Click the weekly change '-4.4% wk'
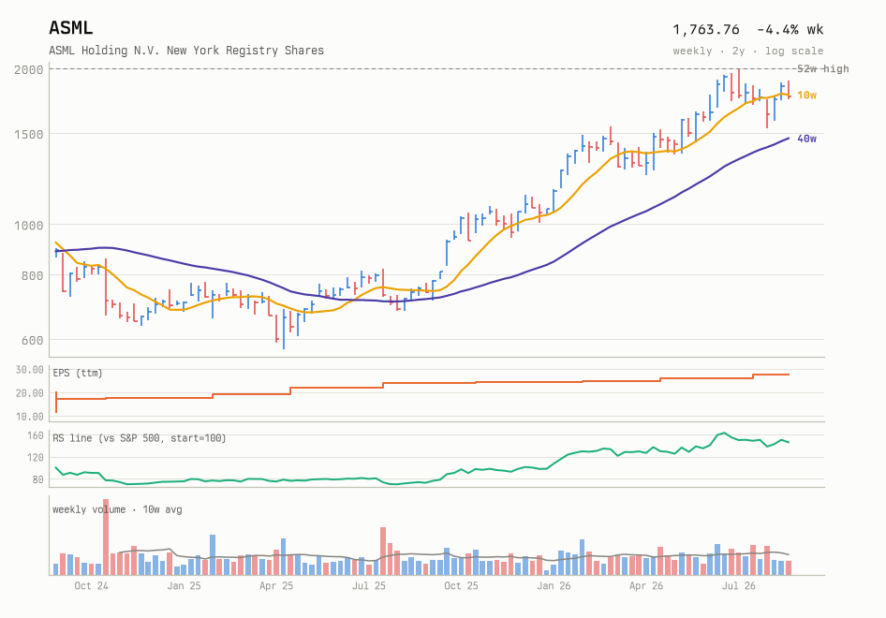Image resolution: width=886 pixels, height=618 pixels. coord(790,29)
